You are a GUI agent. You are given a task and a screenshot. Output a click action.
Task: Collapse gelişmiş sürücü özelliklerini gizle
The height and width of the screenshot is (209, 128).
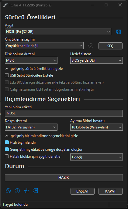coord(34,69)
